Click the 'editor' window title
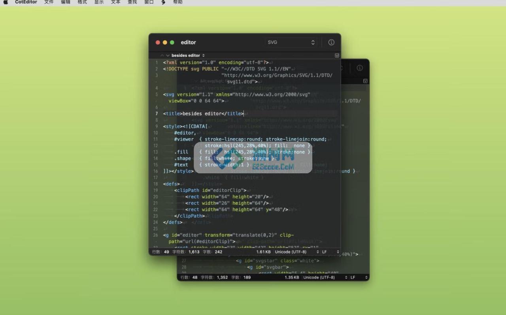The height and width of the screenshot is (315, 506). tap(188, 42)
